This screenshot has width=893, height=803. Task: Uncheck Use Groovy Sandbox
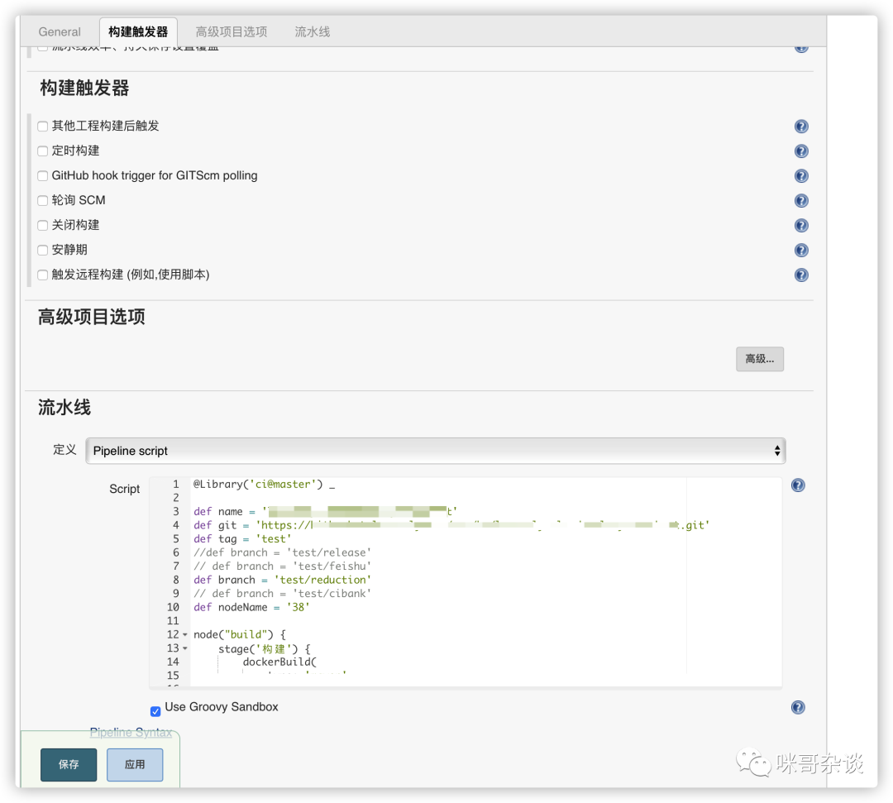pyautogui.click(x=155, y=711)
